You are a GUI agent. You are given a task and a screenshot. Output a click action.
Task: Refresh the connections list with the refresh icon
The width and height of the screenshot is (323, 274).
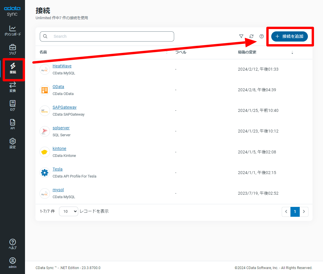251,36
